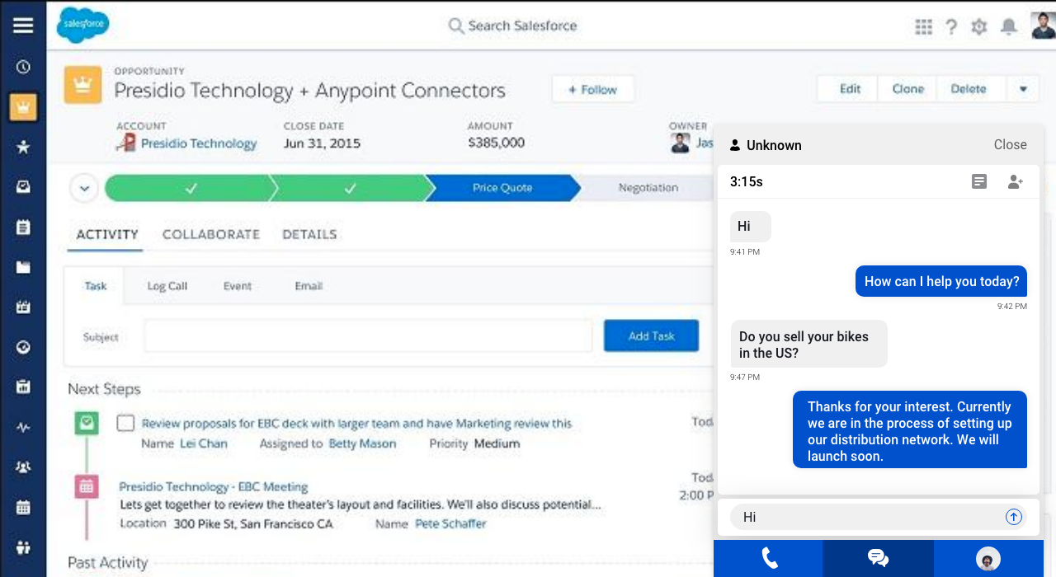Send the chat message with arrow icon
This screenshot has width=1056, height=577.
[x=1014, y=517]
